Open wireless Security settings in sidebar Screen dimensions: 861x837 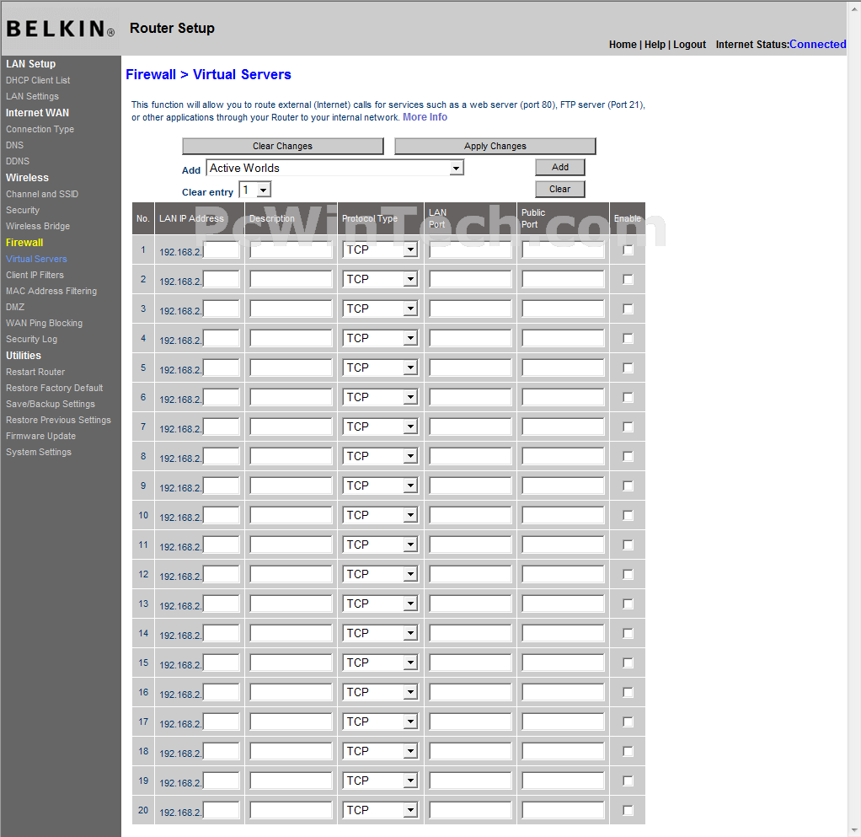click(x=23, y=210)
